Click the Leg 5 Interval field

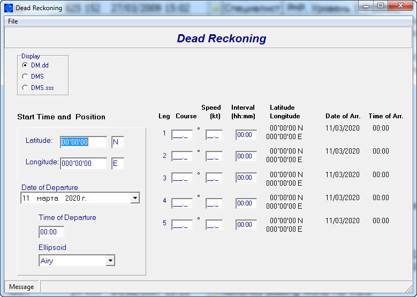coord(246,225)
